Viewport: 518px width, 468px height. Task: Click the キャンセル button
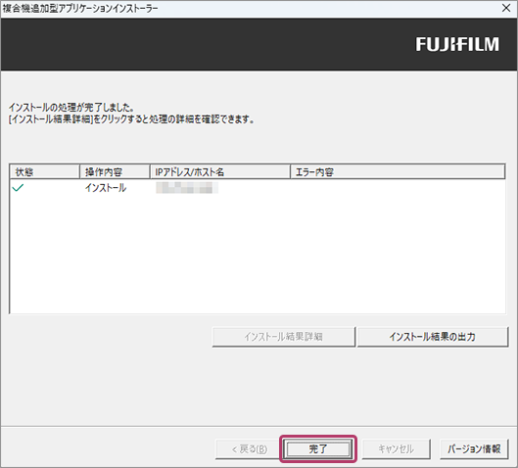tap(397, 448)
